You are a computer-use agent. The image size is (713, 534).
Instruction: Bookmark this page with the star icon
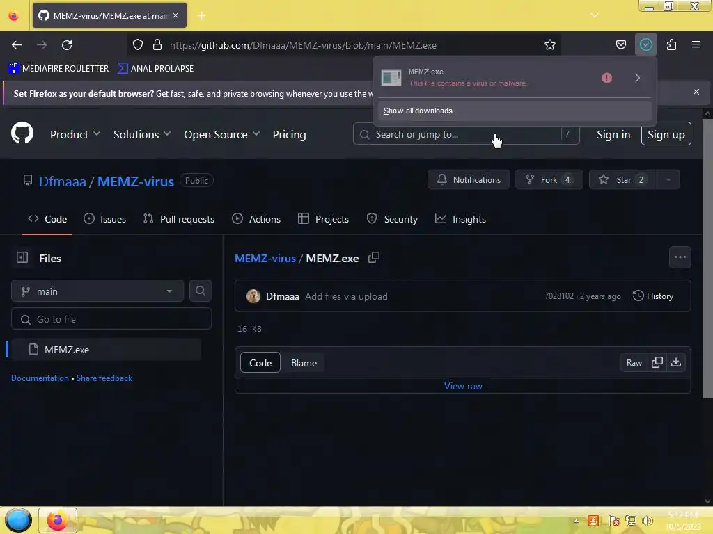click(x=550, y=45)
